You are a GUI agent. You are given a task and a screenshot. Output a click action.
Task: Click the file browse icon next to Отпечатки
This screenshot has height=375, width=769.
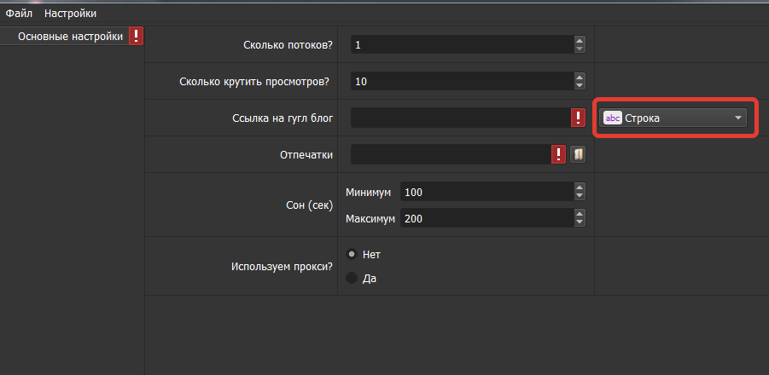point(579,154)
